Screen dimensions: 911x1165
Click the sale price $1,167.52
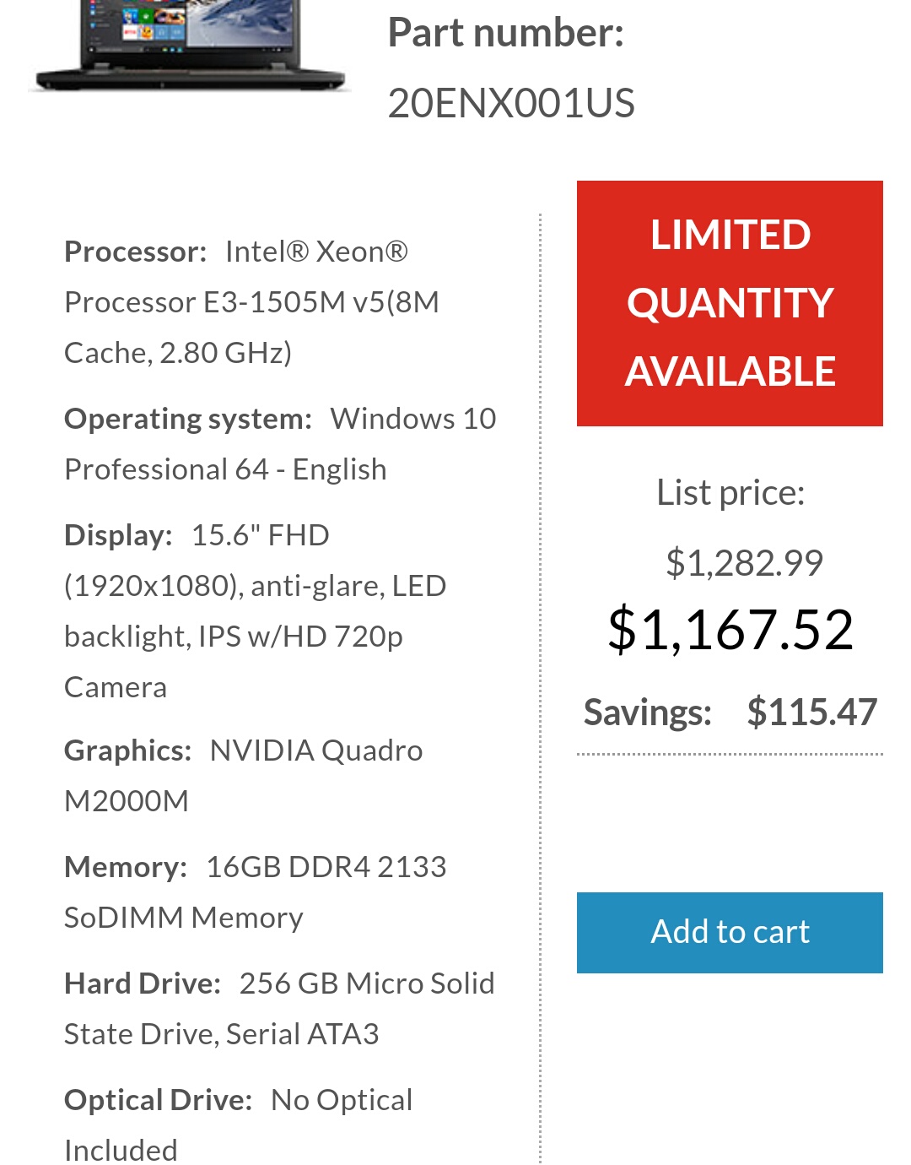click(730, 630)
